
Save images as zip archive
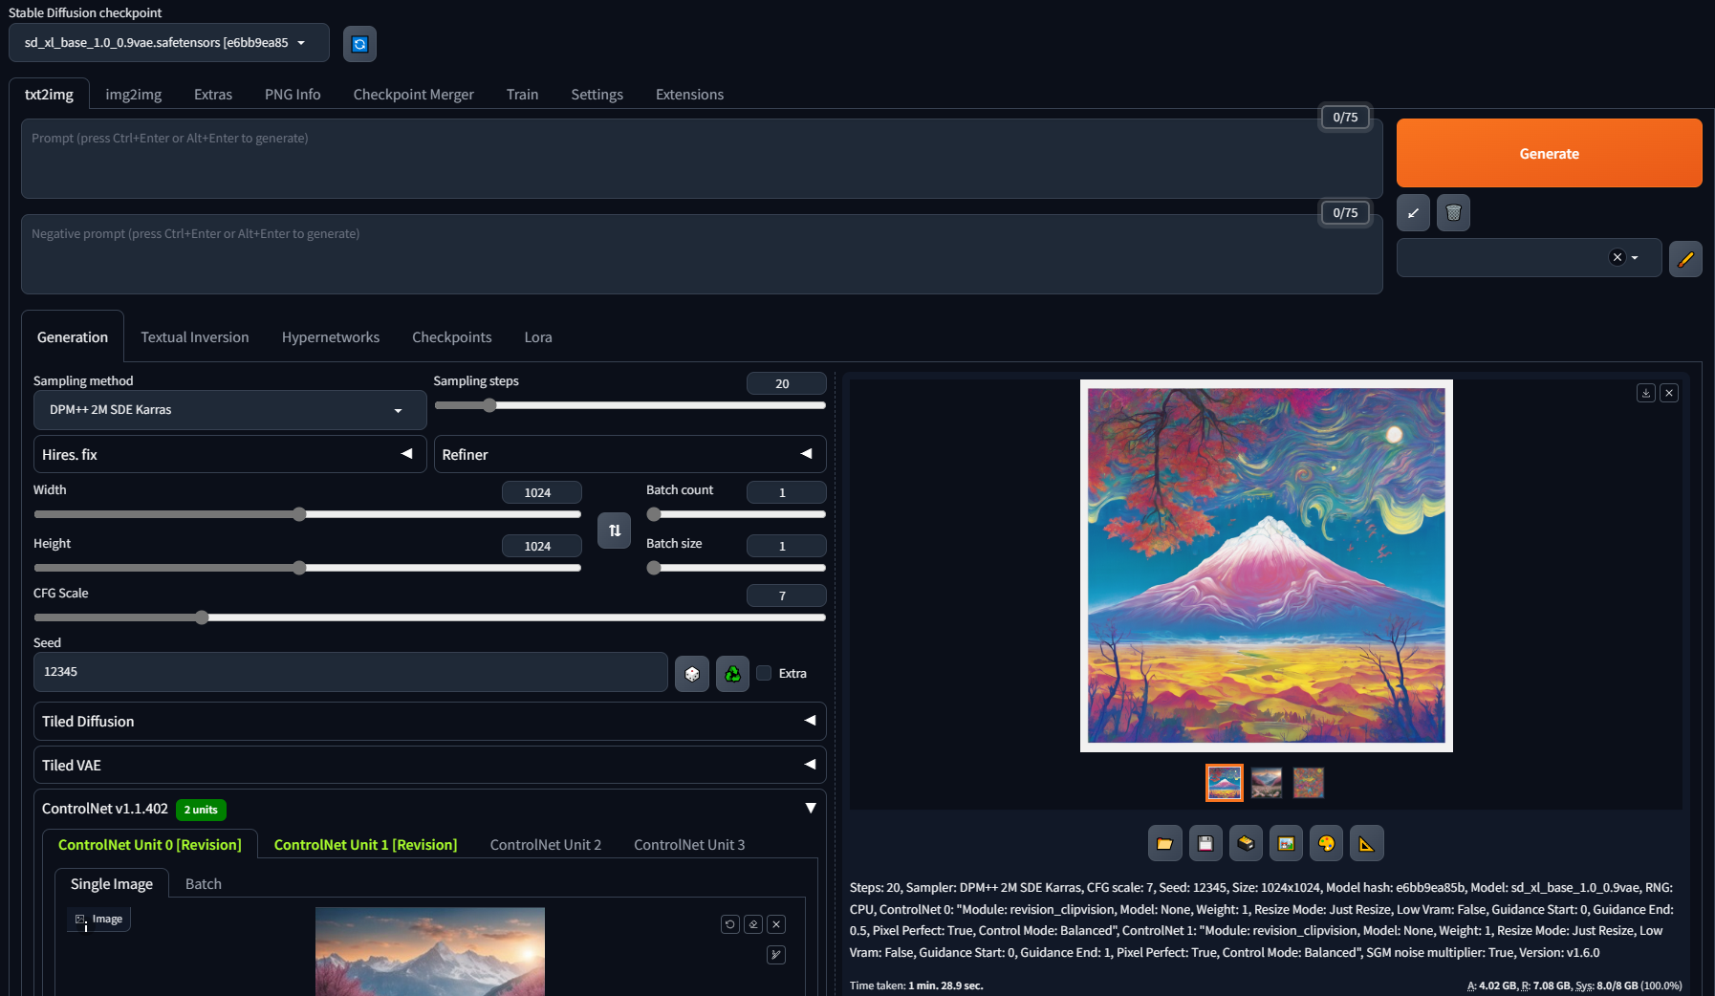[1246, 843]
